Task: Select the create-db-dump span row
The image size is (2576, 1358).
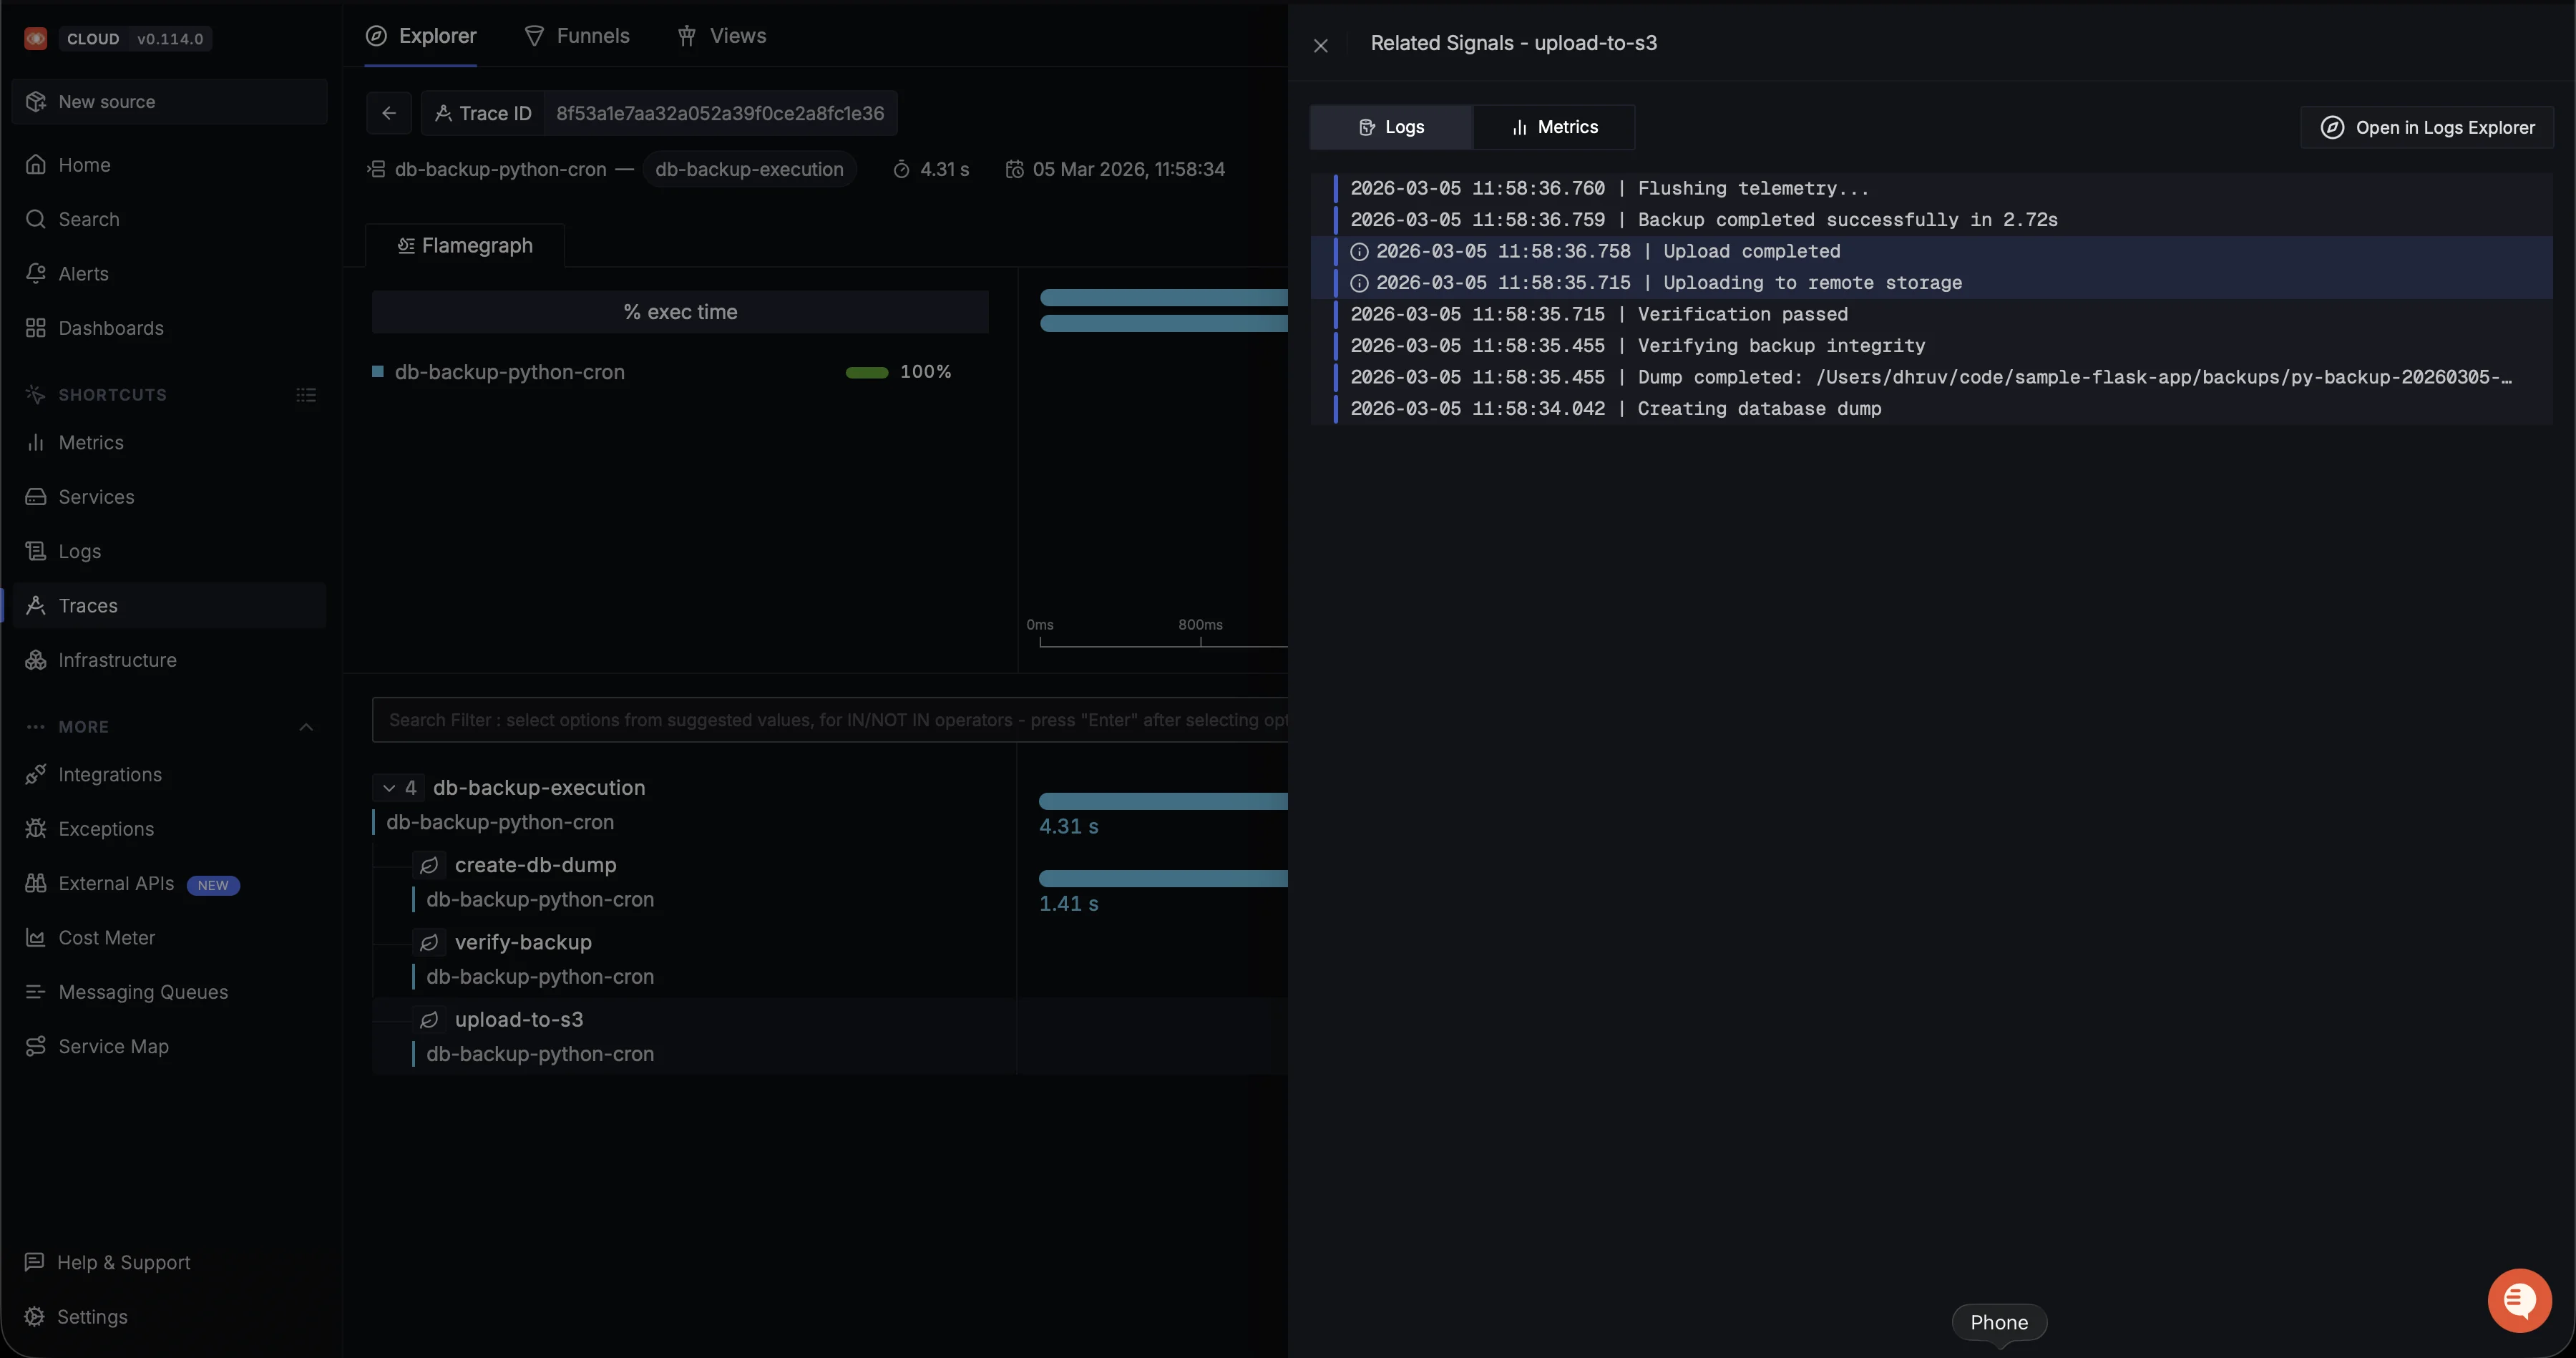Action: coord(535,865)
